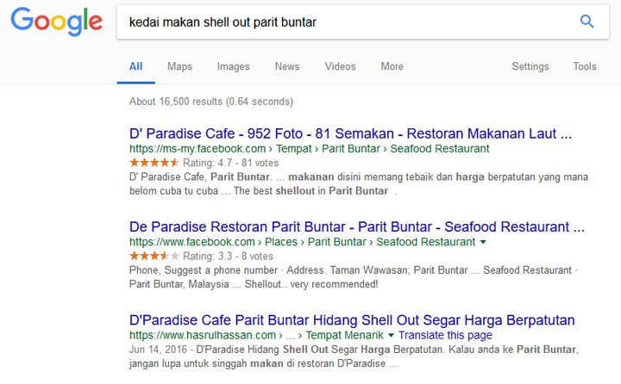The image size is (621, 384).
Task: Click the 3.3 star rating icons
Action: click(x=154, y=256)
